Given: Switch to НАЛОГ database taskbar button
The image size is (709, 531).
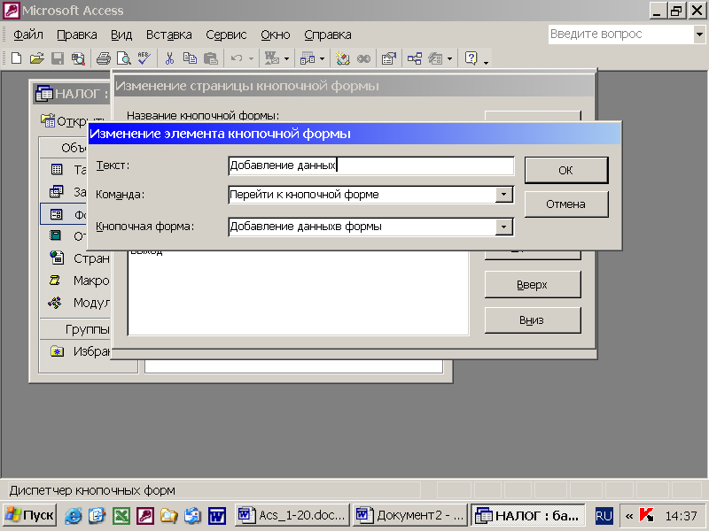Looking at the screenshot, I should [528, 515].
